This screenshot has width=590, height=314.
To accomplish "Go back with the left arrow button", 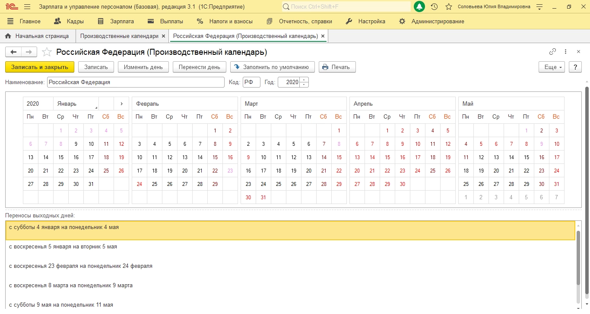I will pos(13,52).
